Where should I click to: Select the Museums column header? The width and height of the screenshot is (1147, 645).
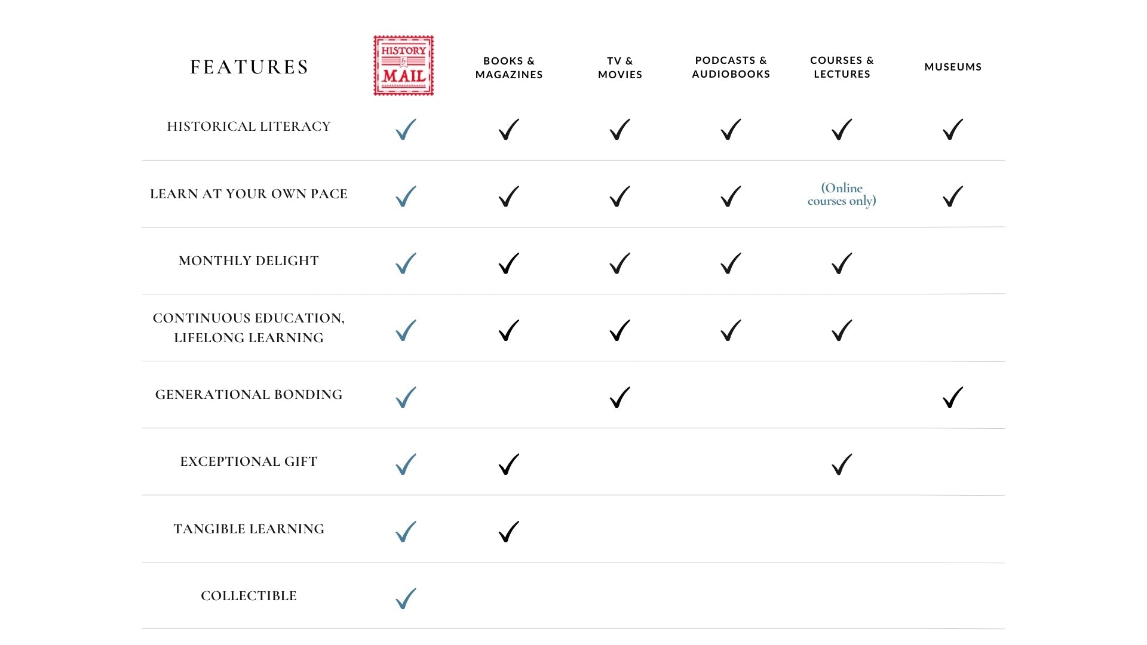coord(953,67)
